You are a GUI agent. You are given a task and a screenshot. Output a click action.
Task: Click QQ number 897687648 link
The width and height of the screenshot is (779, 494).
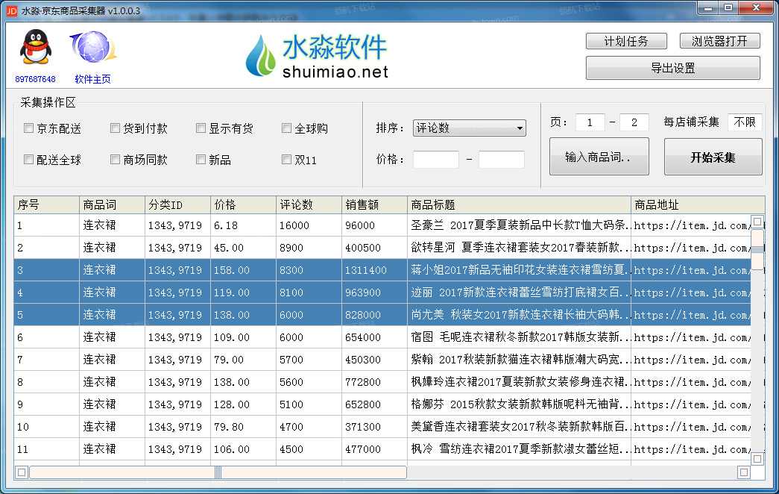35,79
